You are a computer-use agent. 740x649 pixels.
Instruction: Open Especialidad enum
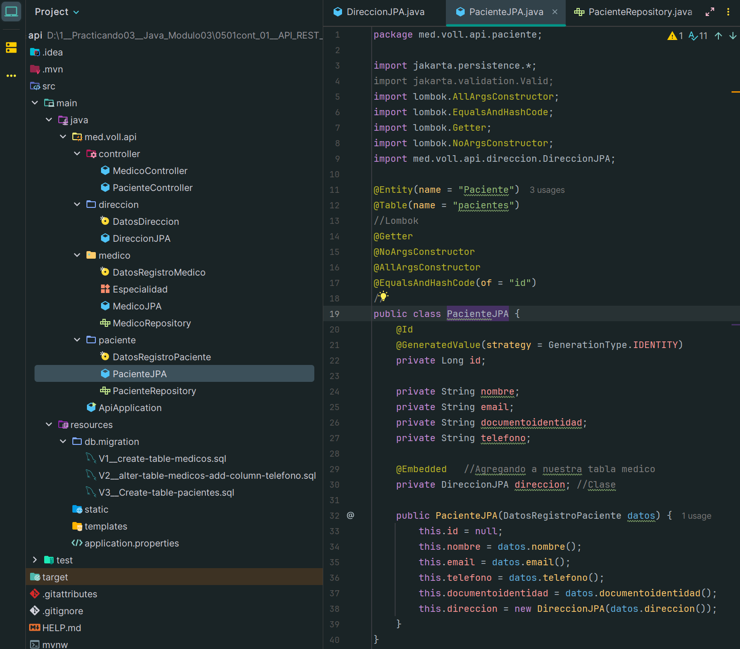pos(134,289)
